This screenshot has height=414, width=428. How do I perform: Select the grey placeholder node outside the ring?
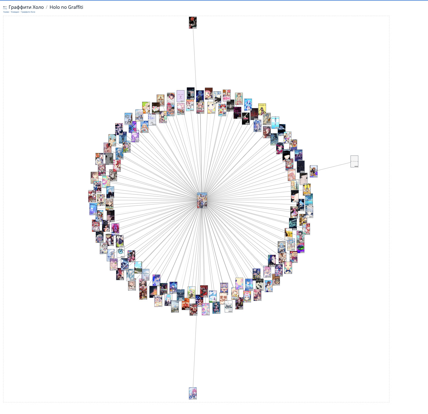pyautogui.click(x=354, y=161)
